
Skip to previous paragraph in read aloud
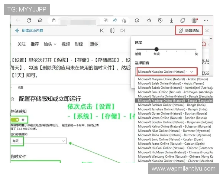(102, 30)
